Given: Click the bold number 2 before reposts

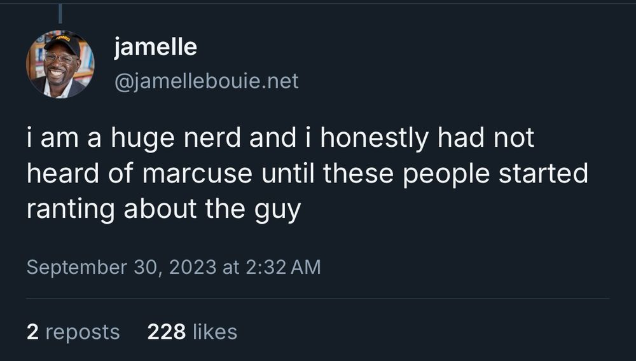Looking at the screenshot, I should [x=32, y=332].
